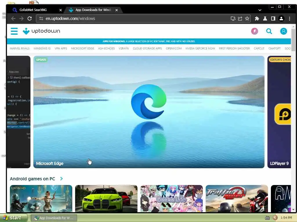This screenshot has width=297, height=222.
Task: Go back with the browser back arrow
Action: click(13, 18)
